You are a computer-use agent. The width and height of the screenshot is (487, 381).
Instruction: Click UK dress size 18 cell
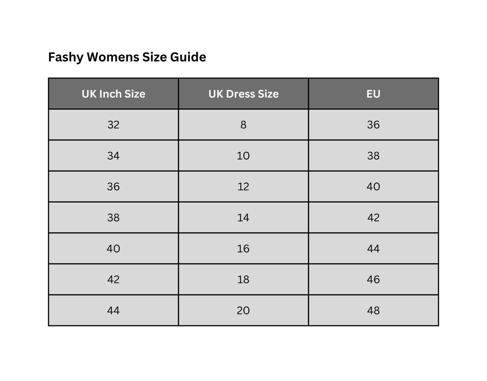pyautogui.click(x=243, y=279)
